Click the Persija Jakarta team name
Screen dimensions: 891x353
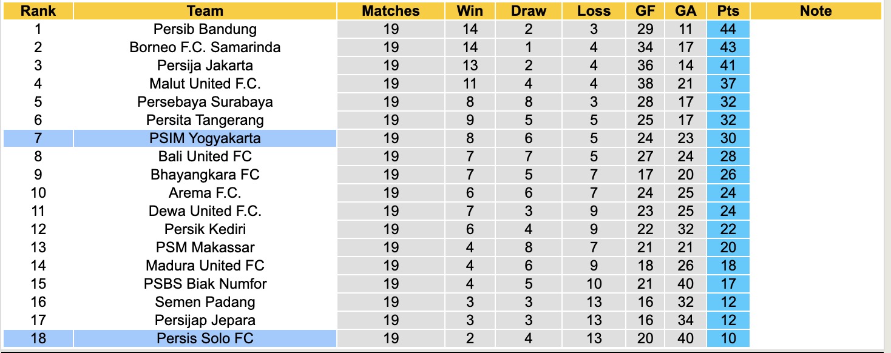point(205,66)
